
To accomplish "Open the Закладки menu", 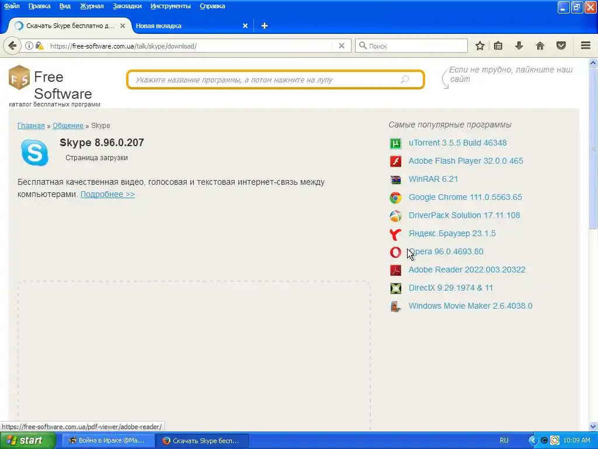I will 127,6.
